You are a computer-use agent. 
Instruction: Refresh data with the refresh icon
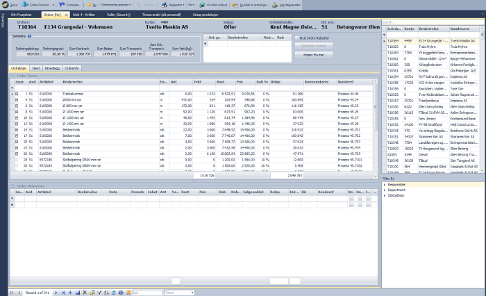pos(114,293)
